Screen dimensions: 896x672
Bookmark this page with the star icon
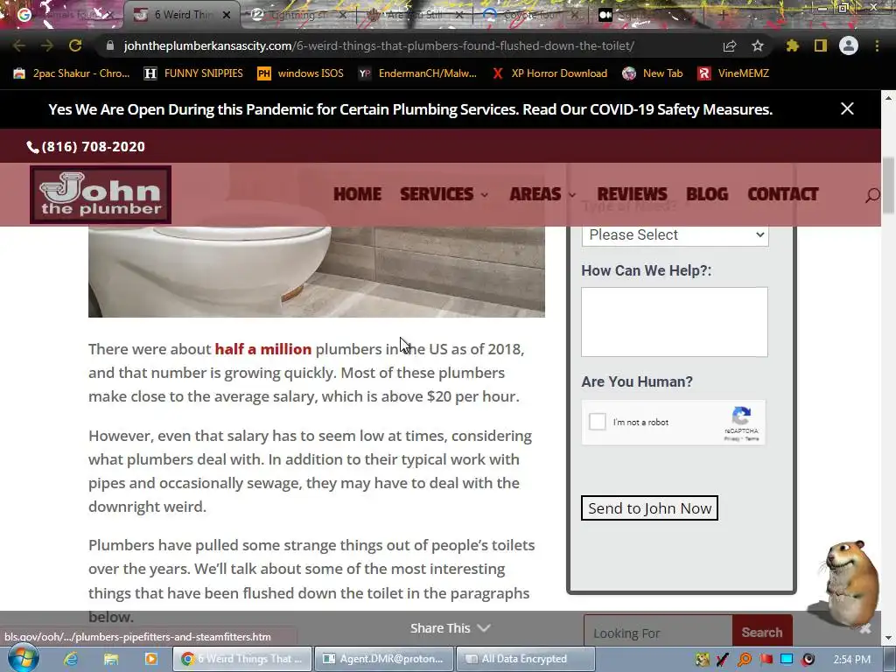point(758,45)
